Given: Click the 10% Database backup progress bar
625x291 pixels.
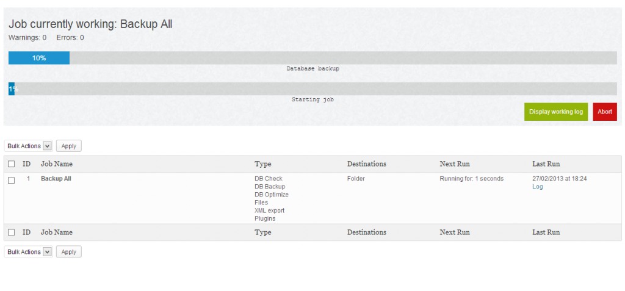Looking at the screenshot, I should click(x=312, y=58).
